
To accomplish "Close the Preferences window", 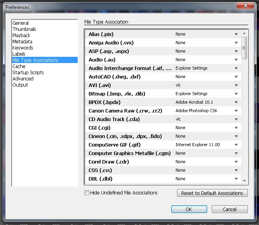I will pyautogui.click(x=245, y=5).
